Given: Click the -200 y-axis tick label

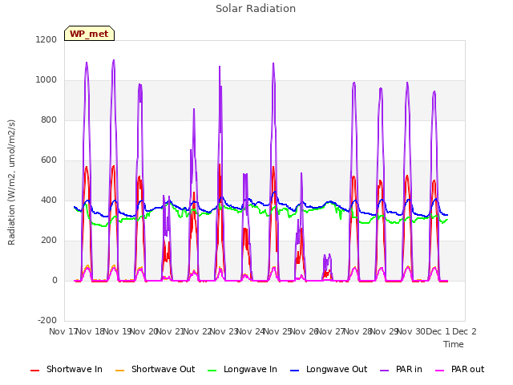Looking at the screenshot, I should coord(47,320).
